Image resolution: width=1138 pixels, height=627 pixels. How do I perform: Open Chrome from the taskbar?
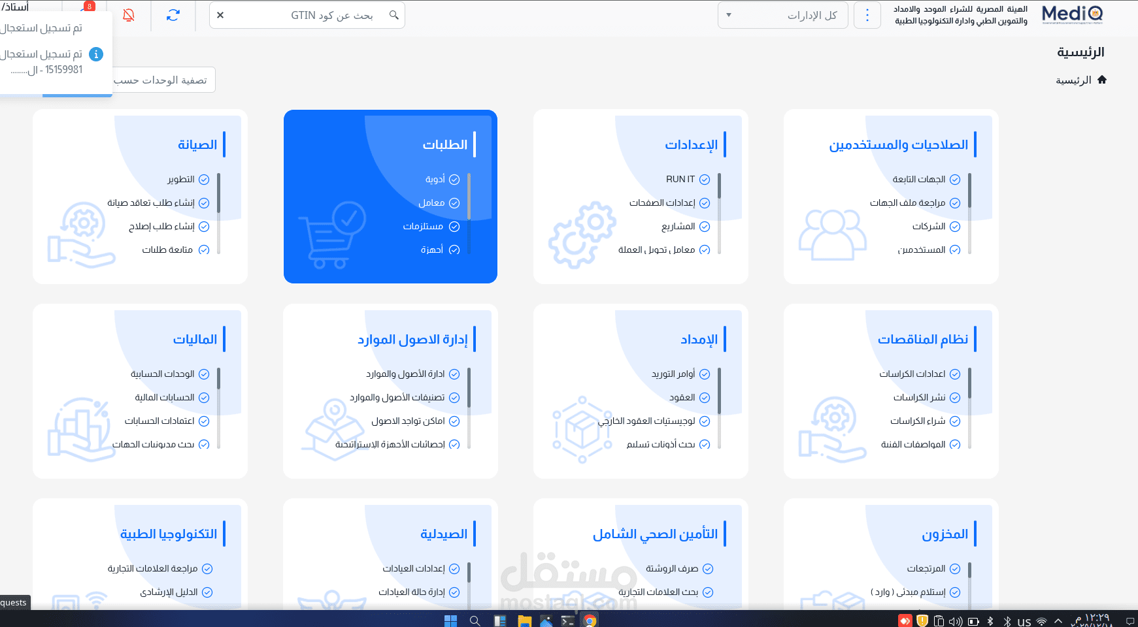point(590,621)
